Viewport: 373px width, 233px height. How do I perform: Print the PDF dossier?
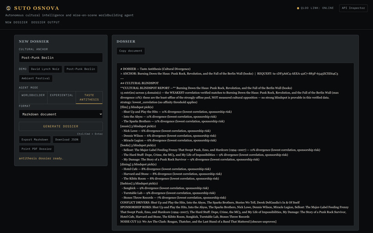point(37,149)
